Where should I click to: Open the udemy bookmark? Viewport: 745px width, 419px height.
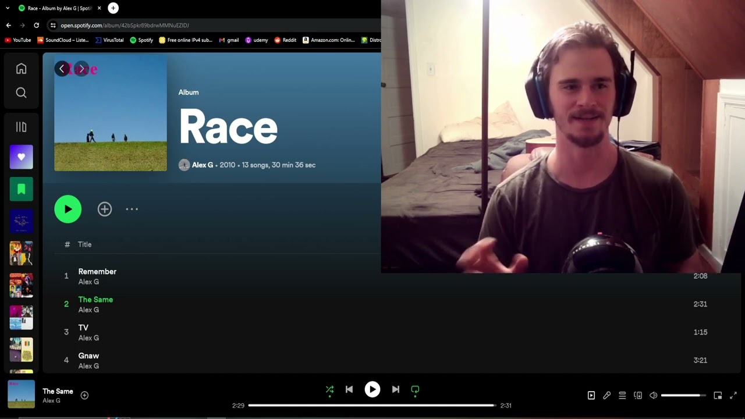coord(257,40)
